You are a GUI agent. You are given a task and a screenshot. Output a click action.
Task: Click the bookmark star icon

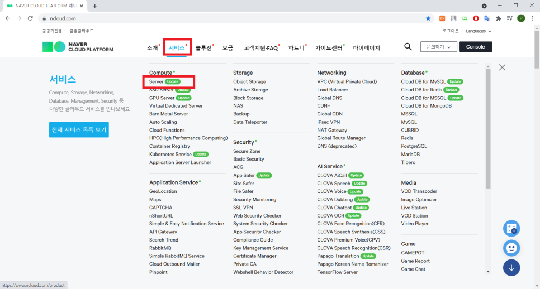click(x=428, y=18)
